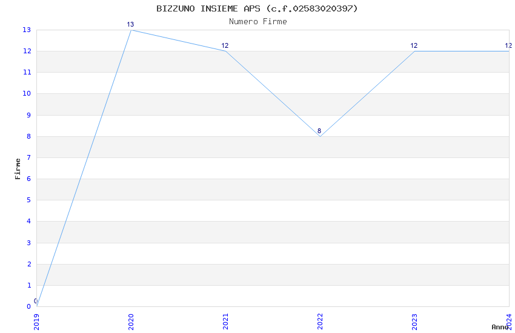Click the y-axis tick label '13'
Image resolution: width=515 pixels, height=333 pixels.
[x=27, y=30]
